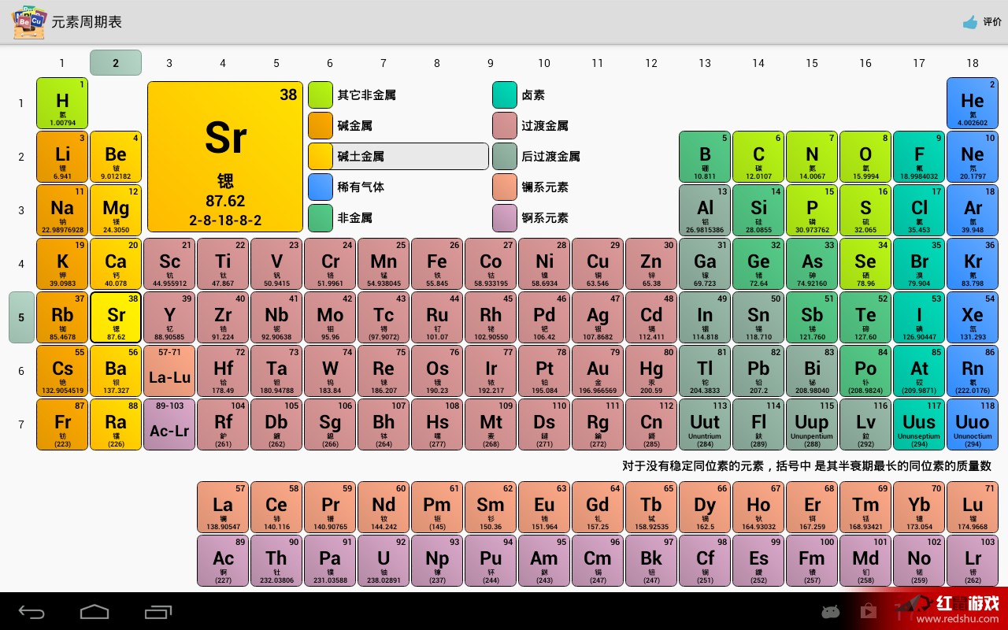1008x630 pixels.
Task: Tap the Krypton Kr element cell
Action: pyautogui.click(x=973, y=264)
